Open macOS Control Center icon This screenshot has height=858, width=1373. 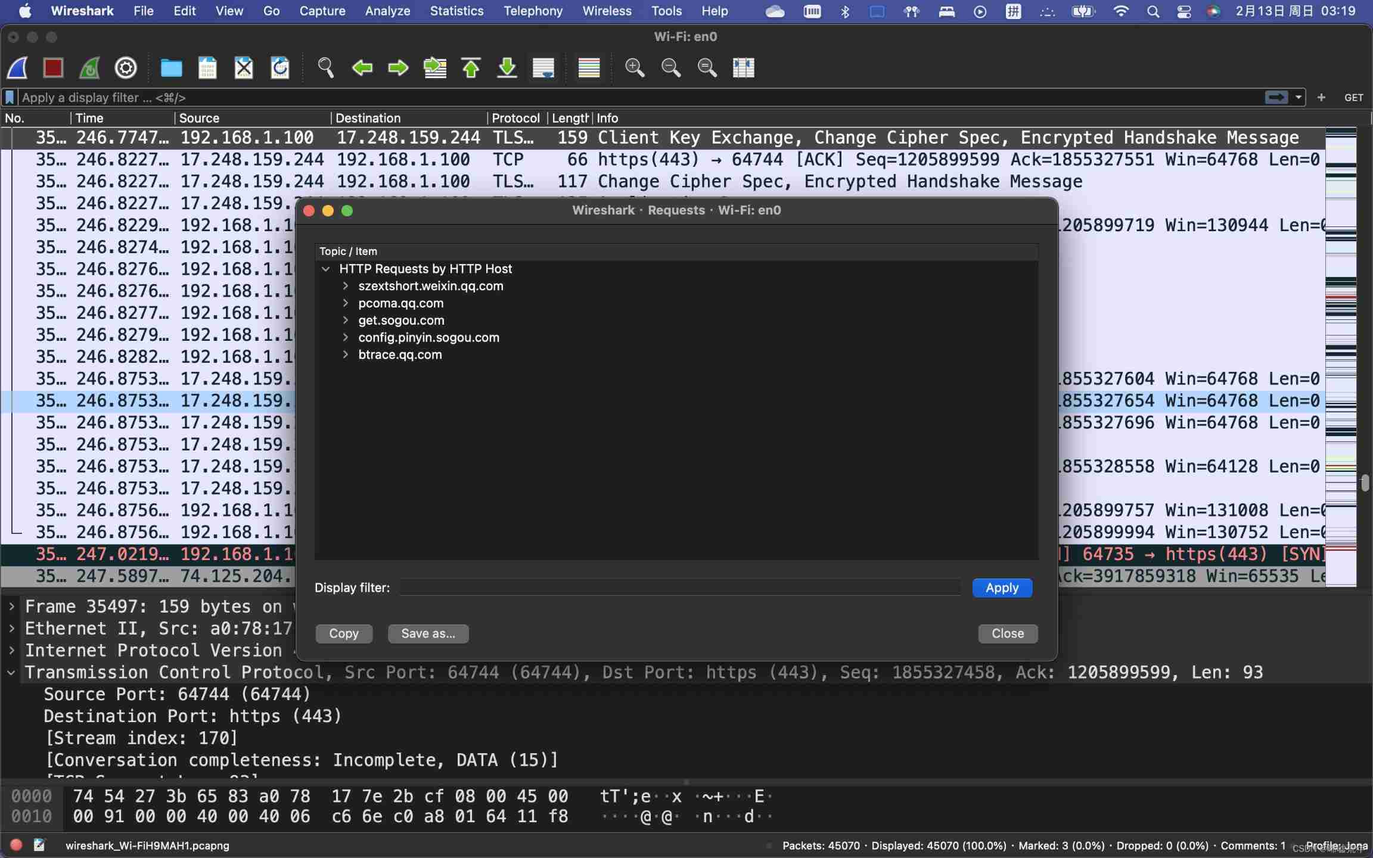(1183, 11)
